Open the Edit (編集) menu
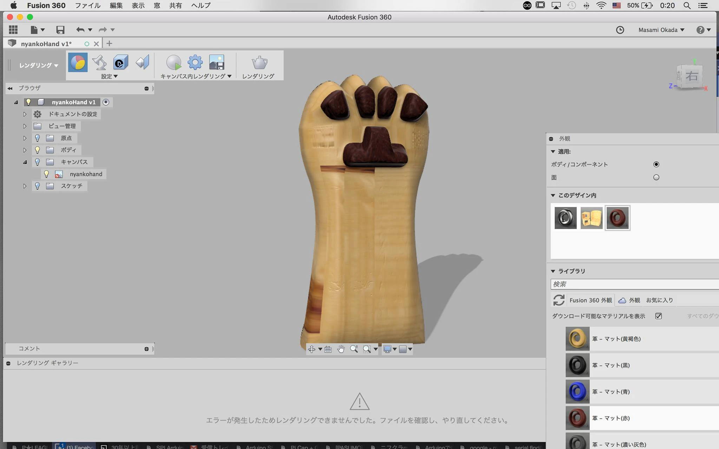Screen dimensions: 719x449 pos(116,6)
